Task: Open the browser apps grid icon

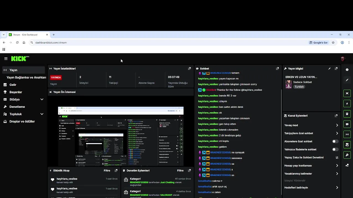Action: 4,50
